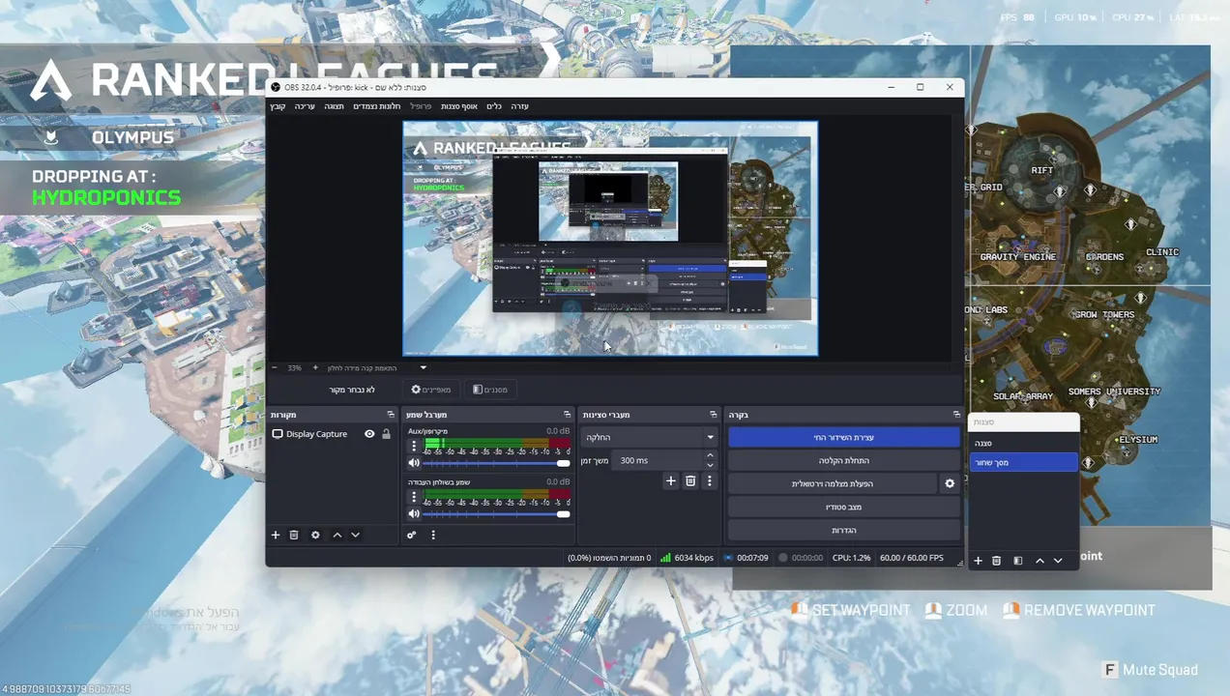Add a new source in Sources panel
Viewport: 1230px width, 696px height.
pos(276,535)
